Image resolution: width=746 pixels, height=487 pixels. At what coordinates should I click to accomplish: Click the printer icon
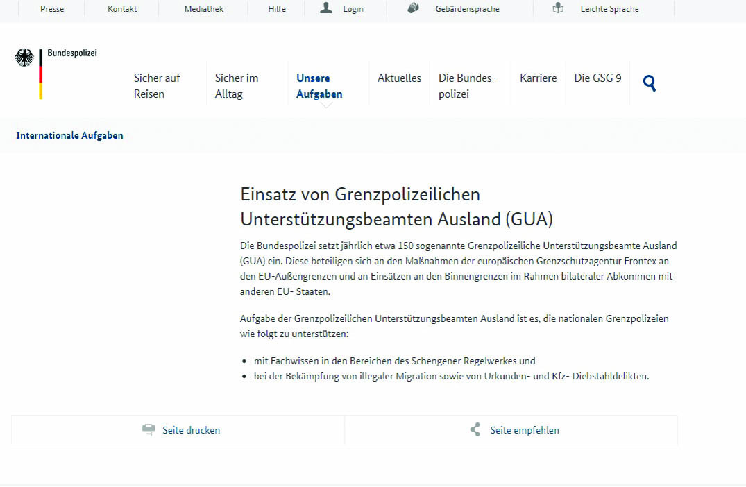(x=149, y=430)
